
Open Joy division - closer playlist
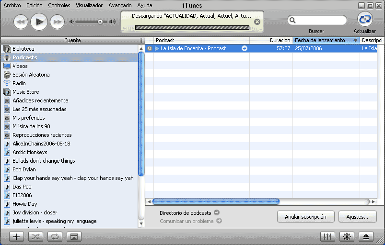click(x=70, y=212)
